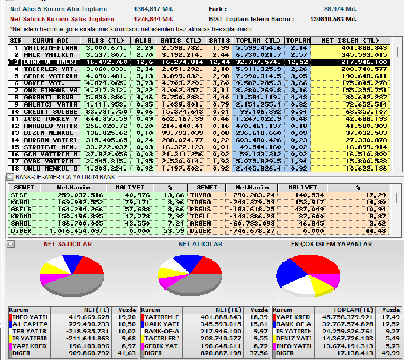The height and width of the screenshot is (360, 404).
Task: Click the Fark value 88,974 Mil.
Action: point(340,9)
